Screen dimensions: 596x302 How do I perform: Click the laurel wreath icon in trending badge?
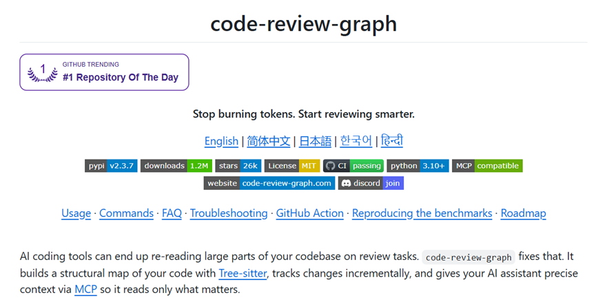(43, 72)
